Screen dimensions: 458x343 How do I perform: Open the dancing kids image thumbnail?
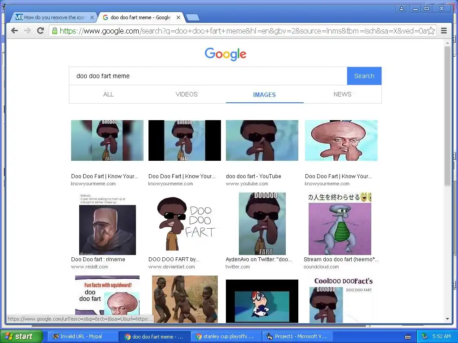point(185,299)
